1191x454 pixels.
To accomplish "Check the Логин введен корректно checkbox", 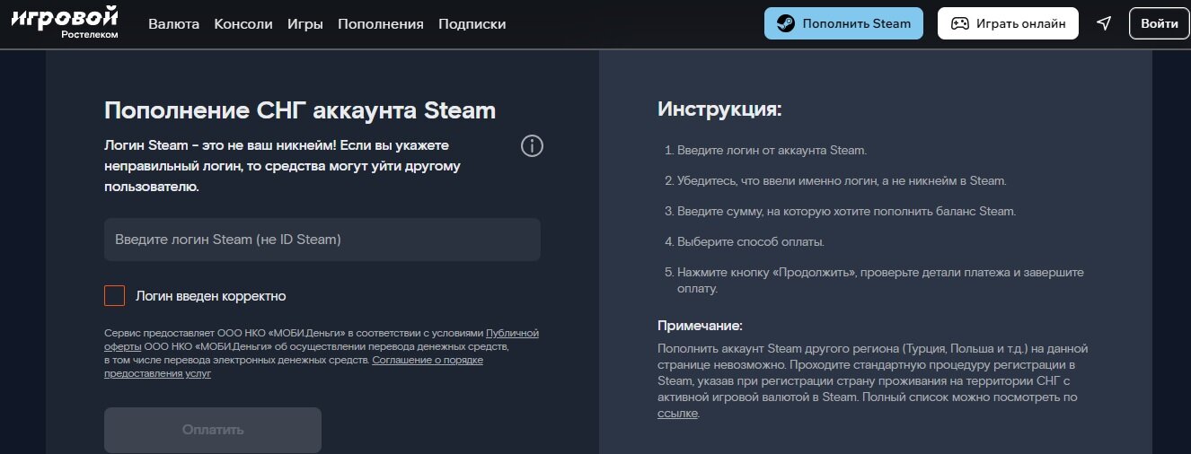I will [x=115, y=295].
